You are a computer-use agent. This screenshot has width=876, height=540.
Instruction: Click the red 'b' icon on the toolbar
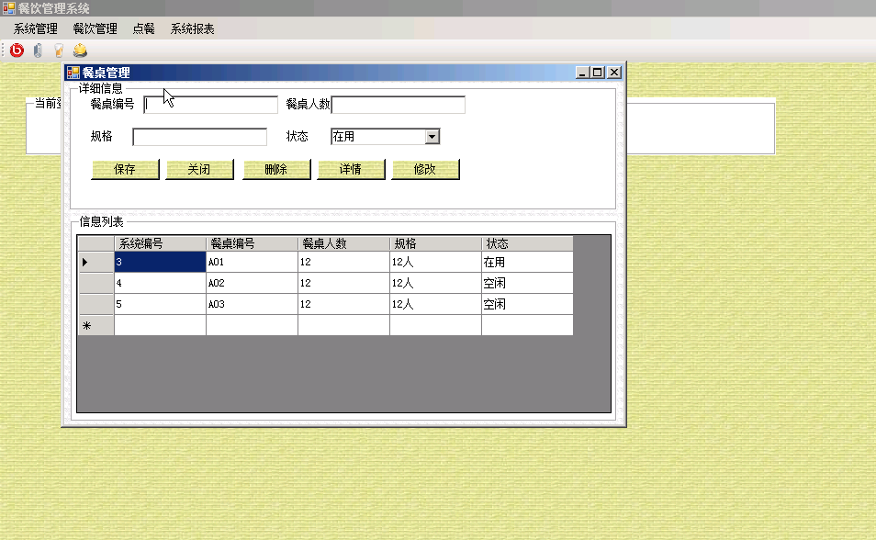coord(15,51)
